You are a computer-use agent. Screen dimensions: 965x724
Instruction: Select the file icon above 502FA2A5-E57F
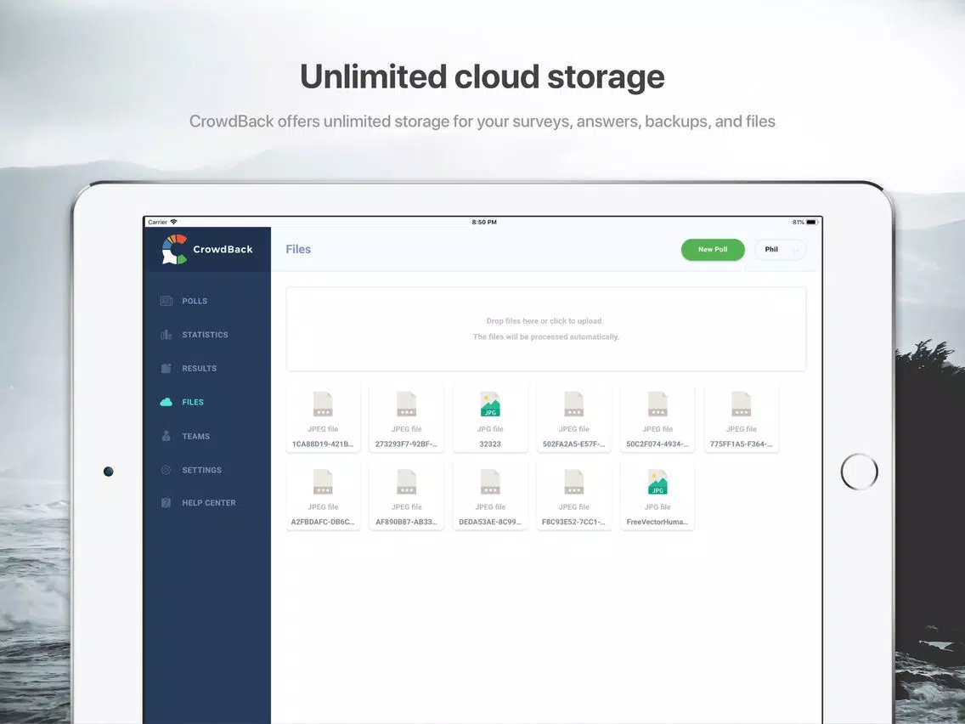point(574,404)
